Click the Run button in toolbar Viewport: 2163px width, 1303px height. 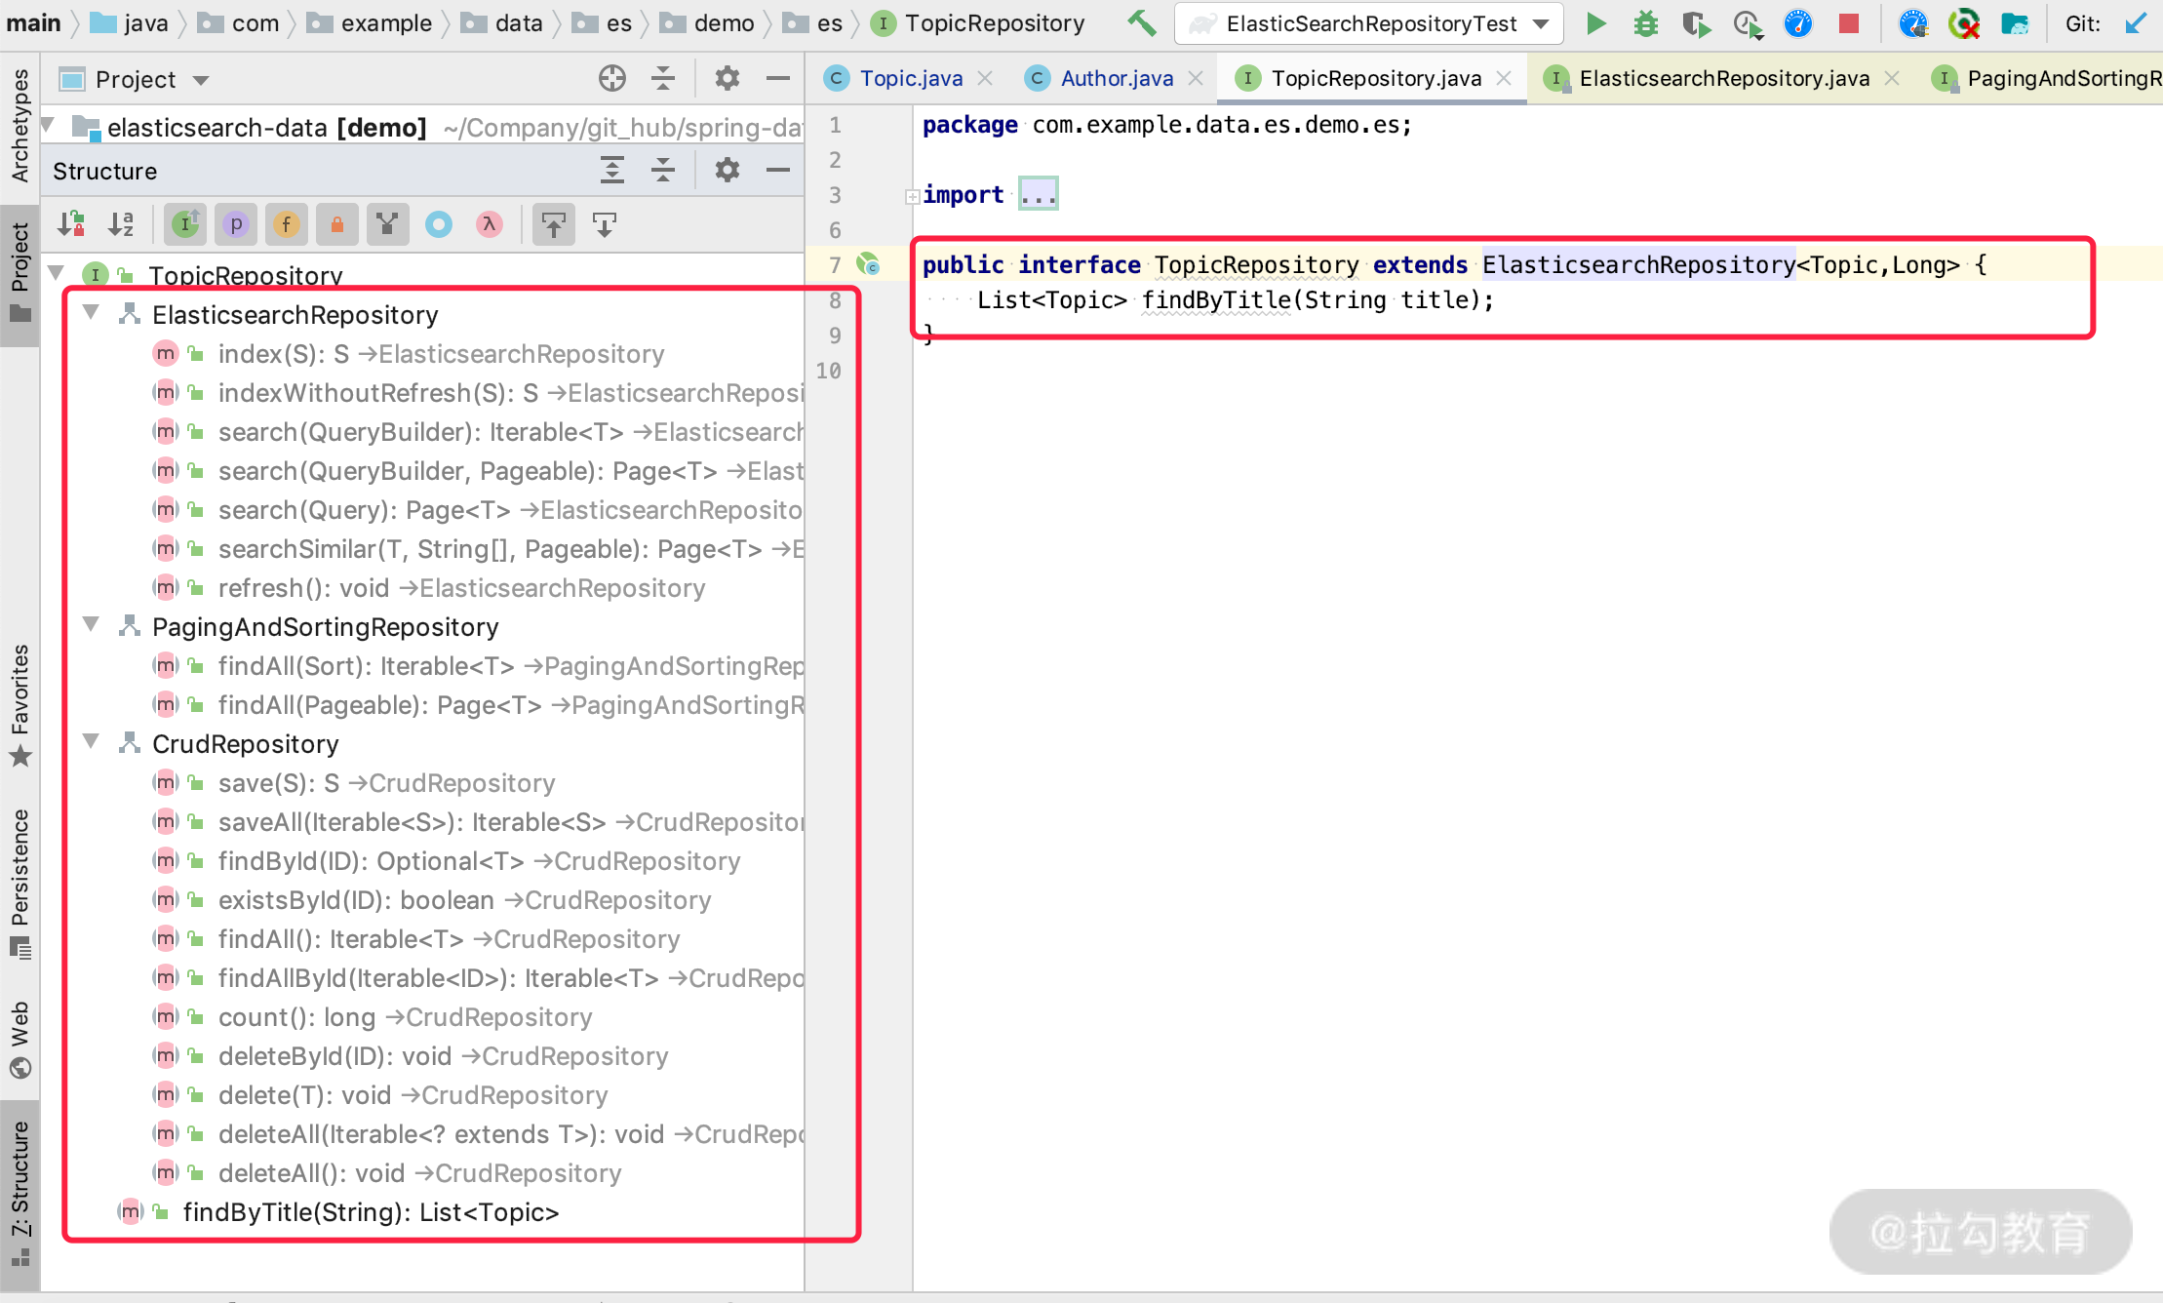coord(1595,23)
